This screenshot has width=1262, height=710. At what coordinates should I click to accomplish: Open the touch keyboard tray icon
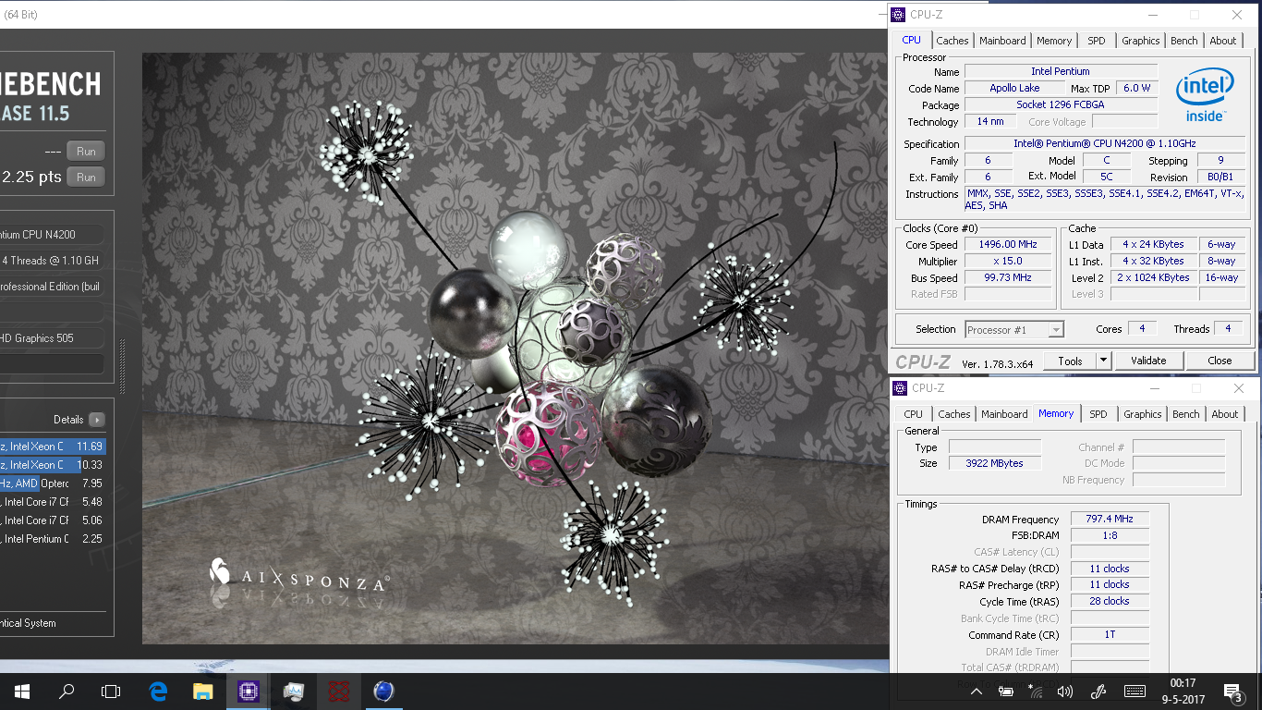[x=1135, y=692]
